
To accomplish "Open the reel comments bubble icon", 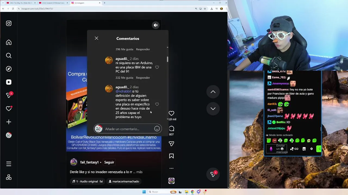I will pos(171,128).
